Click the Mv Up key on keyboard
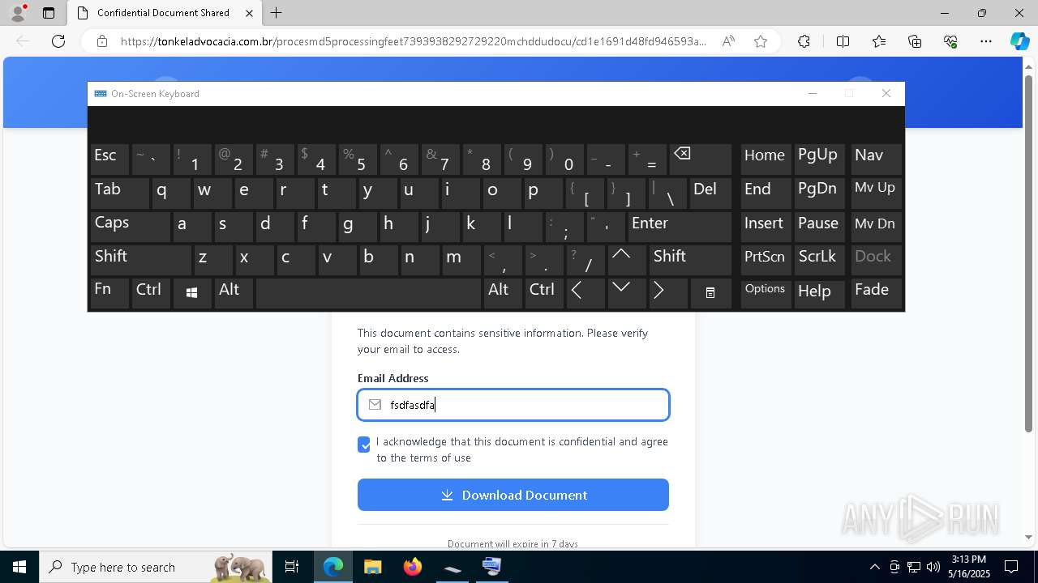 pos(877,193)
